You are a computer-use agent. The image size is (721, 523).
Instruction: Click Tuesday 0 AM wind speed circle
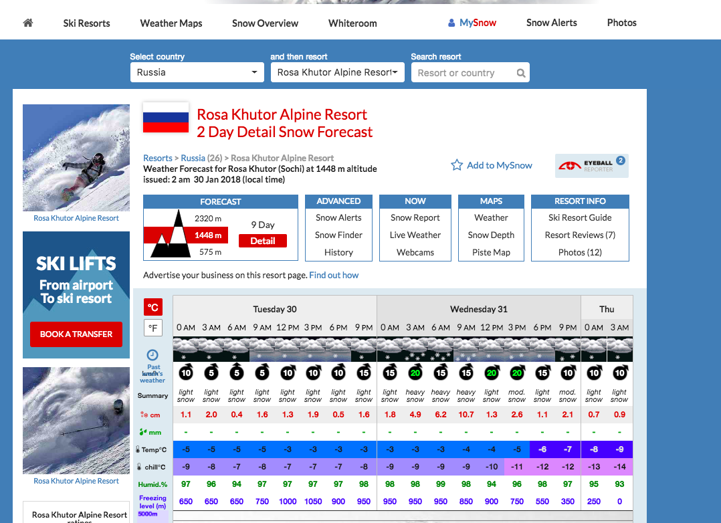(x=186, y=373)
